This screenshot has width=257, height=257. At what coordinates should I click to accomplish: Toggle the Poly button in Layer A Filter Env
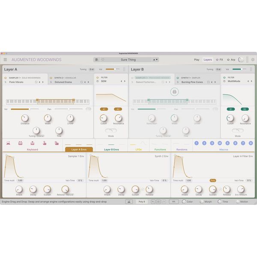click(213, 180)
